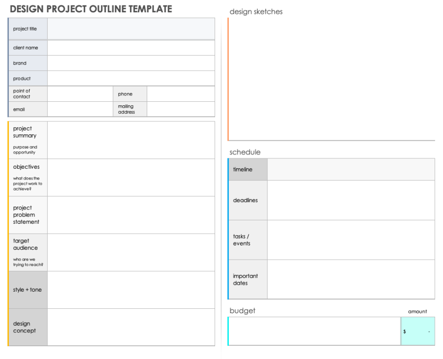This screenshot has width=443, height=359.
Task: Click the brand field to enter text
Action: [x=130, y=62]
